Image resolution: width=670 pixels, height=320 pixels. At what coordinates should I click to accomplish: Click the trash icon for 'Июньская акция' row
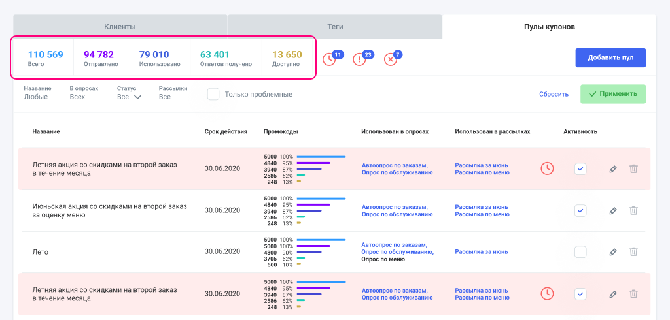point(633,210)
